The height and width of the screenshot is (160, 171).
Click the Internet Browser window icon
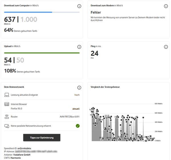click(7, 104)
